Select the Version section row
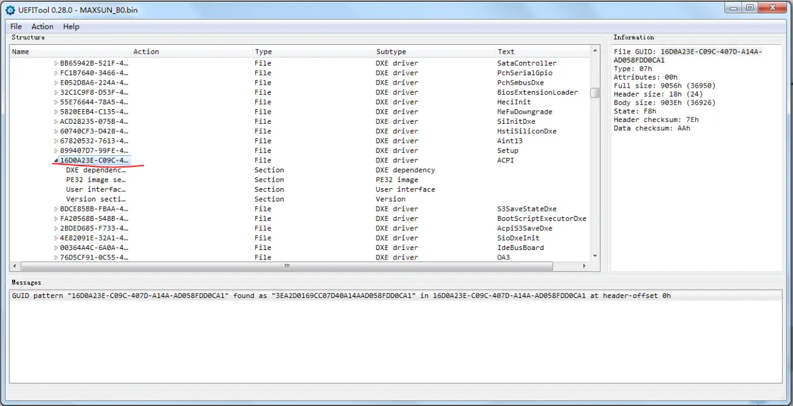 coord(300,199)
